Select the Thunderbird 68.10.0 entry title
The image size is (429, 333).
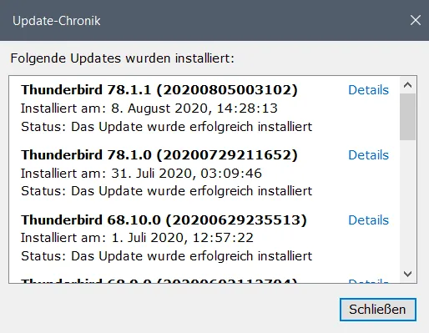point(164,220)
